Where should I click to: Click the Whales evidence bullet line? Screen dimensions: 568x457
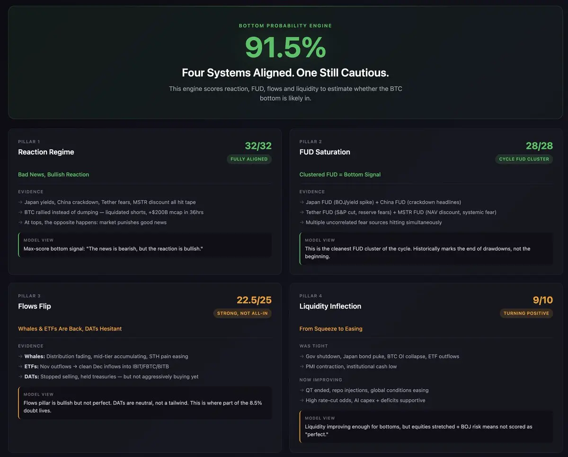point(103,356)
